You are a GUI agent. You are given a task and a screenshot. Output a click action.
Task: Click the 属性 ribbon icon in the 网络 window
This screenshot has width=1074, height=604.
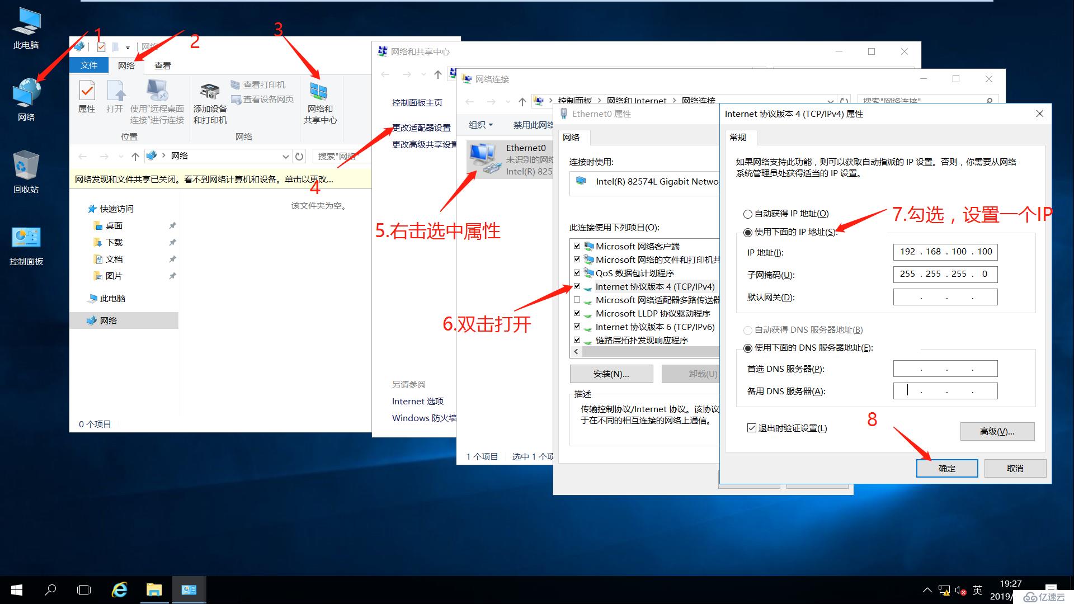coord(87,96)
